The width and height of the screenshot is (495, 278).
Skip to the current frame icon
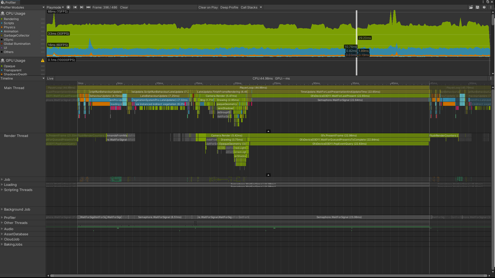click(x=88, y=7)
